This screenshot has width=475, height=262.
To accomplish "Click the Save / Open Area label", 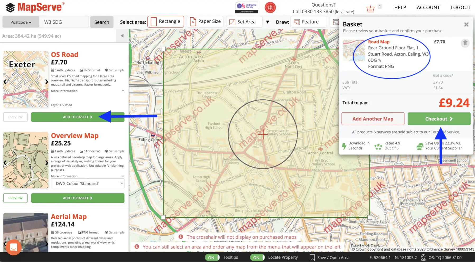I will (333, 258).
